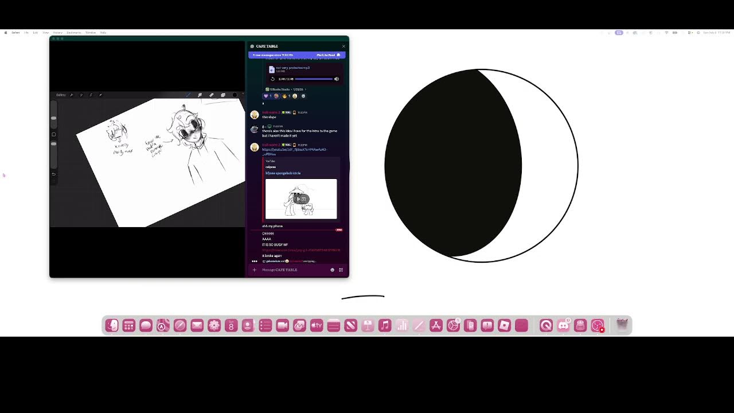This screenshot has width=734, height=413.
Task: Open Roblox from the Dock
Action: 504,326
